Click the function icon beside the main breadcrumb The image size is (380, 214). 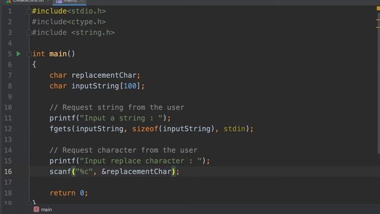[36, 209]
